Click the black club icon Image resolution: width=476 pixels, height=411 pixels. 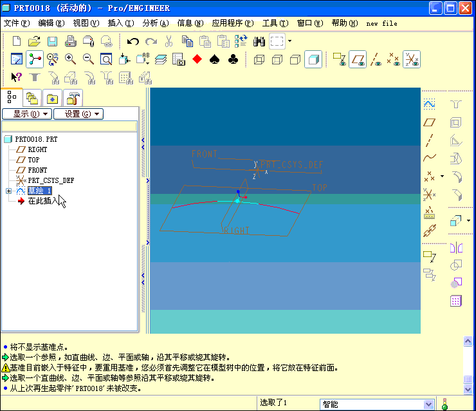pos(233,59)
